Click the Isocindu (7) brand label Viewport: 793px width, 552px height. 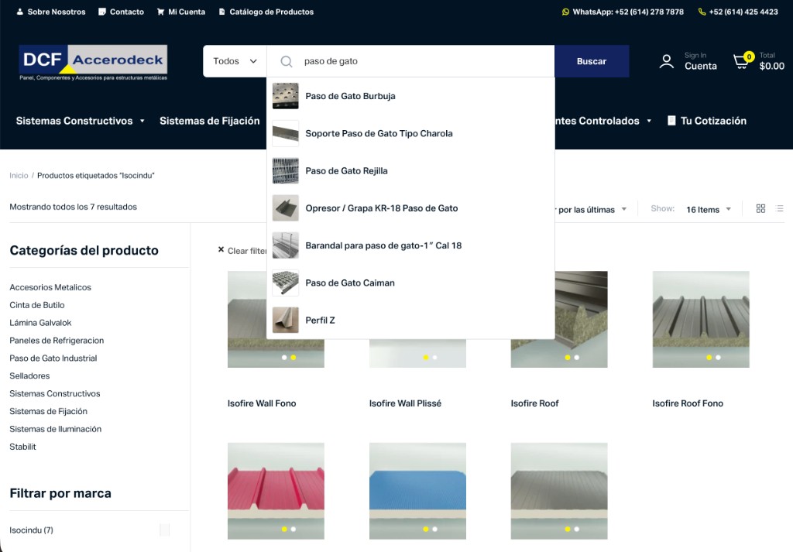coord(31,530)
